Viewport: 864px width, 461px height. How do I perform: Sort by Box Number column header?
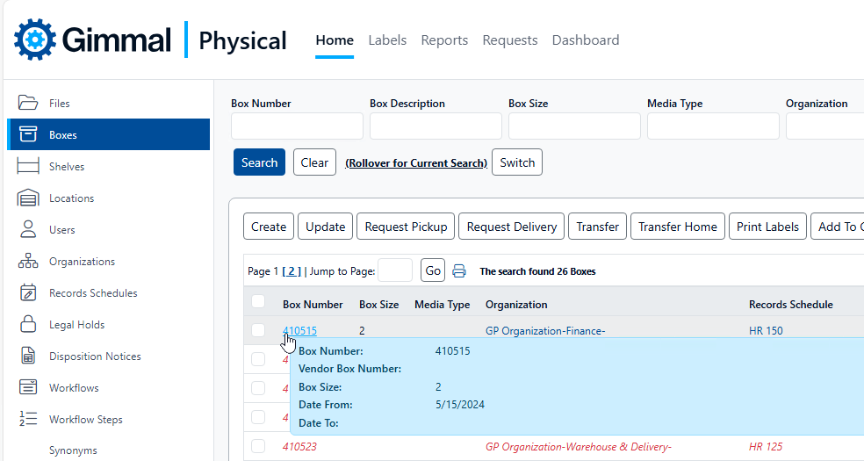(313, 304)
